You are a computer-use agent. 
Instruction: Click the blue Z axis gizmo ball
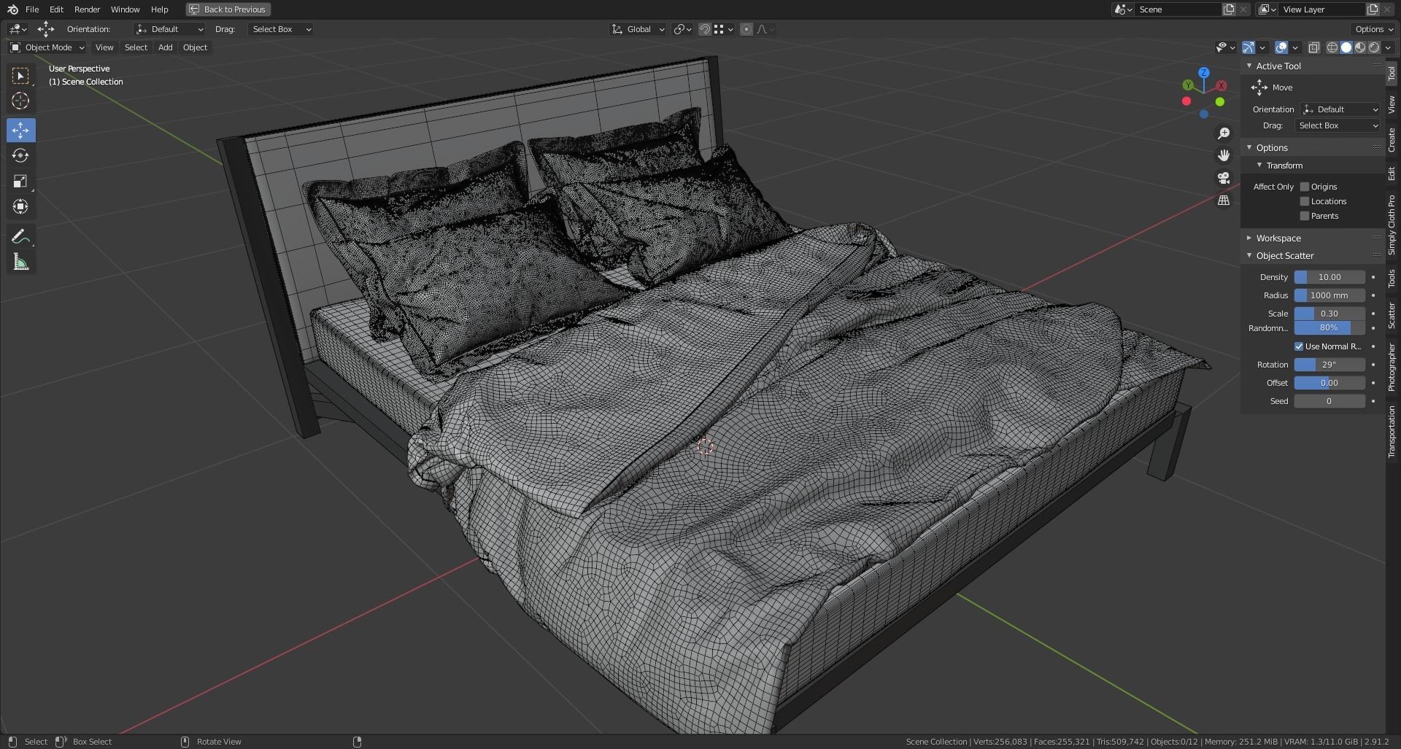1204,73
